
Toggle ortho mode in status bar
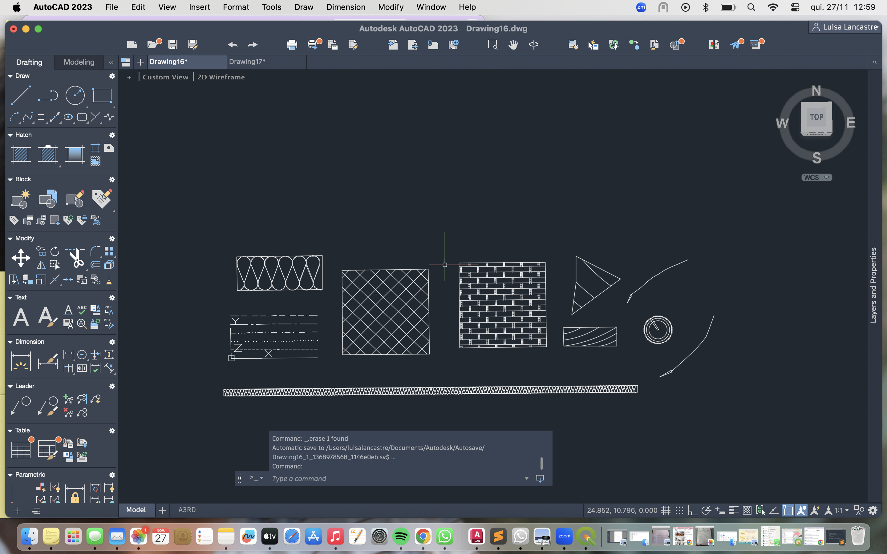(692, 510)
